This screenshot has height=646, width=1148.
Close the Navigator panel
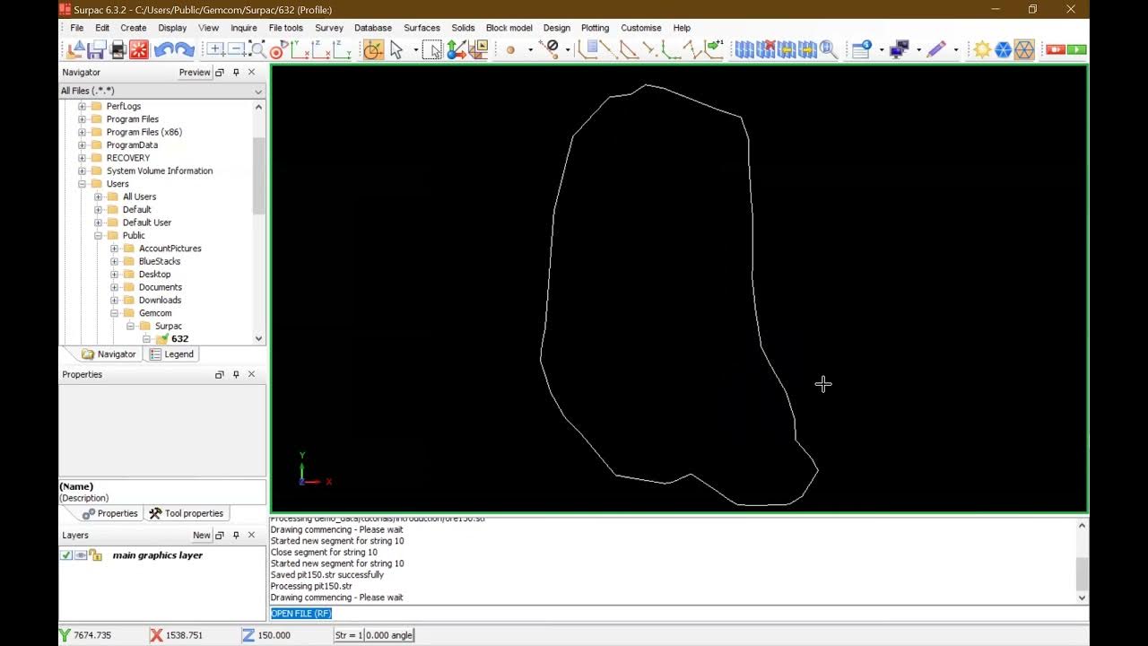pyautogui.click(x=251, y=73)
